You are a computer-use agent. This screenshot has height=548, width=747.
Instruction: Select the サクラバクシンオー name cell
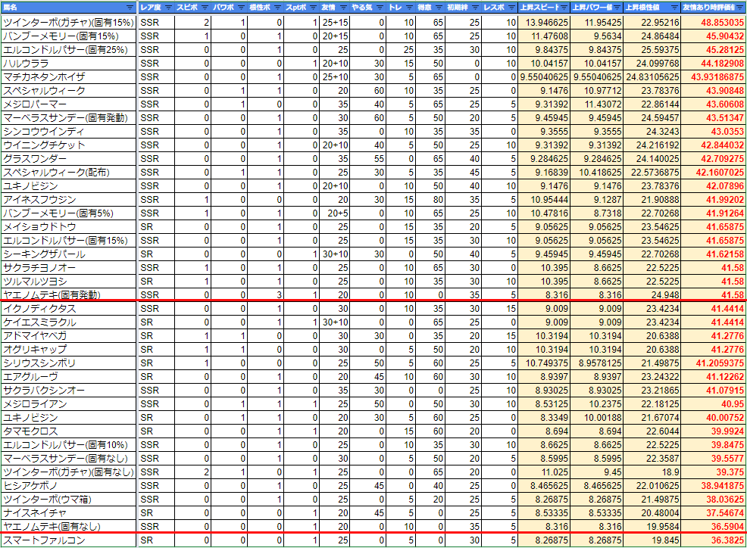[x=69, y=391]
